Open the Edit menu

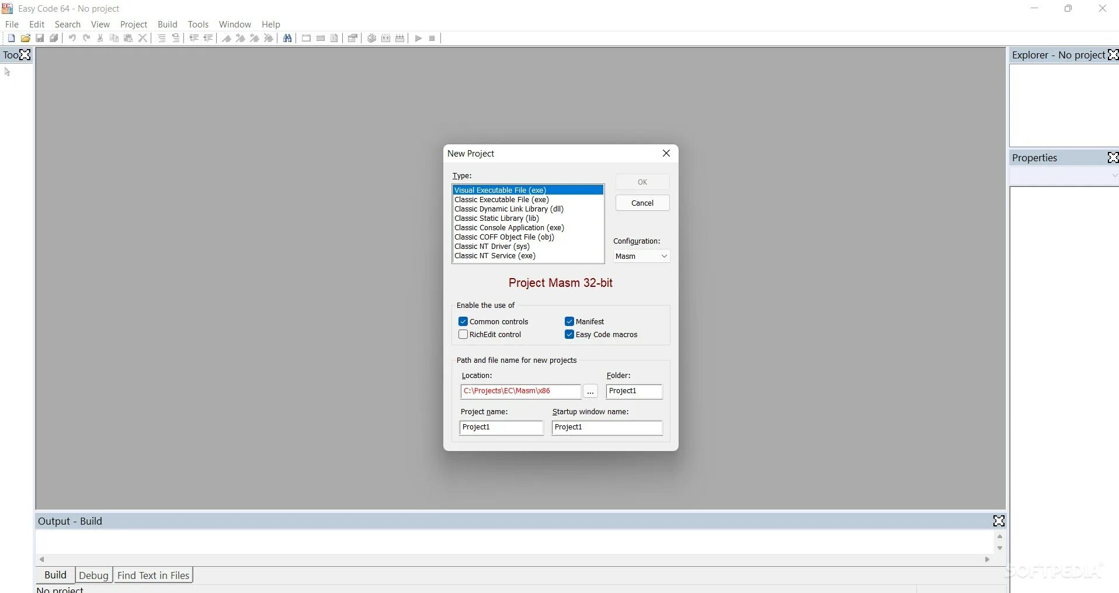pyautogui.click(x=37, y=25)
